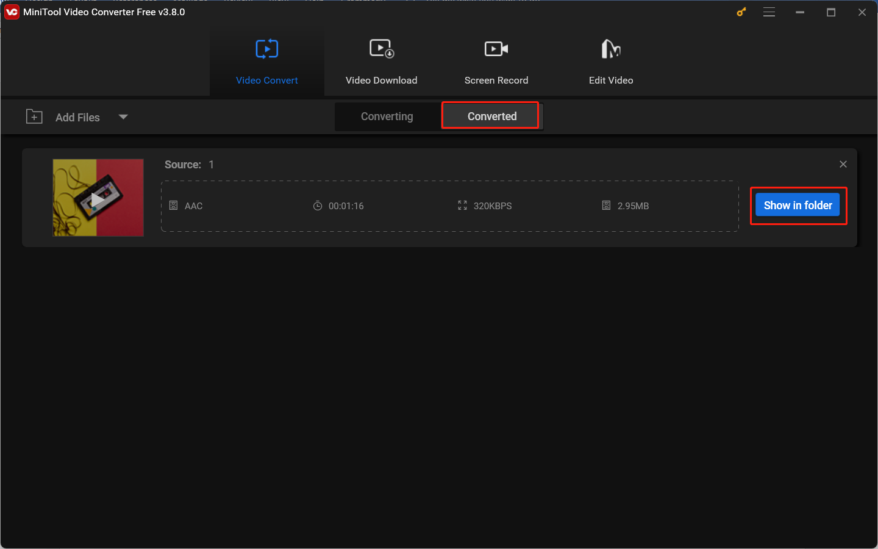Viewport: 878px width, 549px height.
Task: Select the Converted sub-tab
Action: (x=492, y=117)
